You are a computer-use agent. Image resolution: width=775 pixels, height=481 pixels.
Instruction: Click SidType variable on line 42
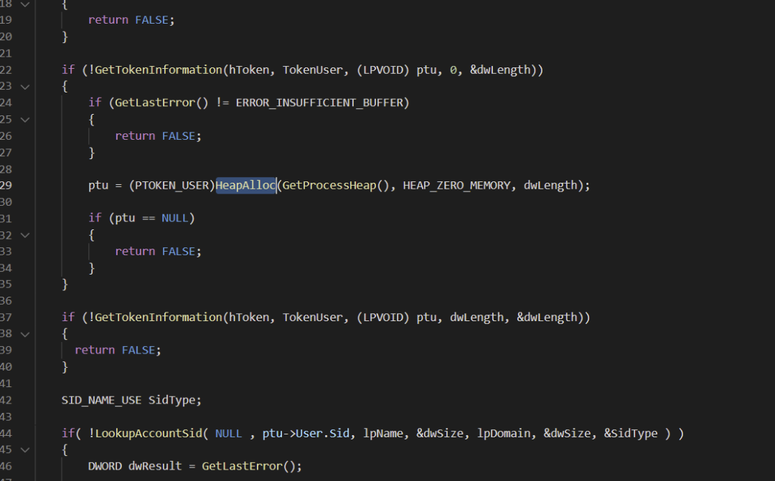coord(172,400)
